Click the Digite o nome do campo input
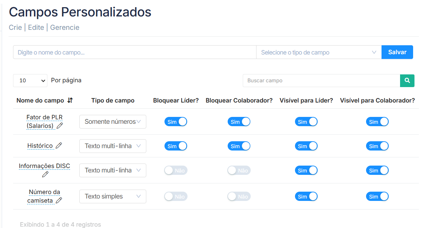This screenshot has width=432, height=228. tap(135, 52)
